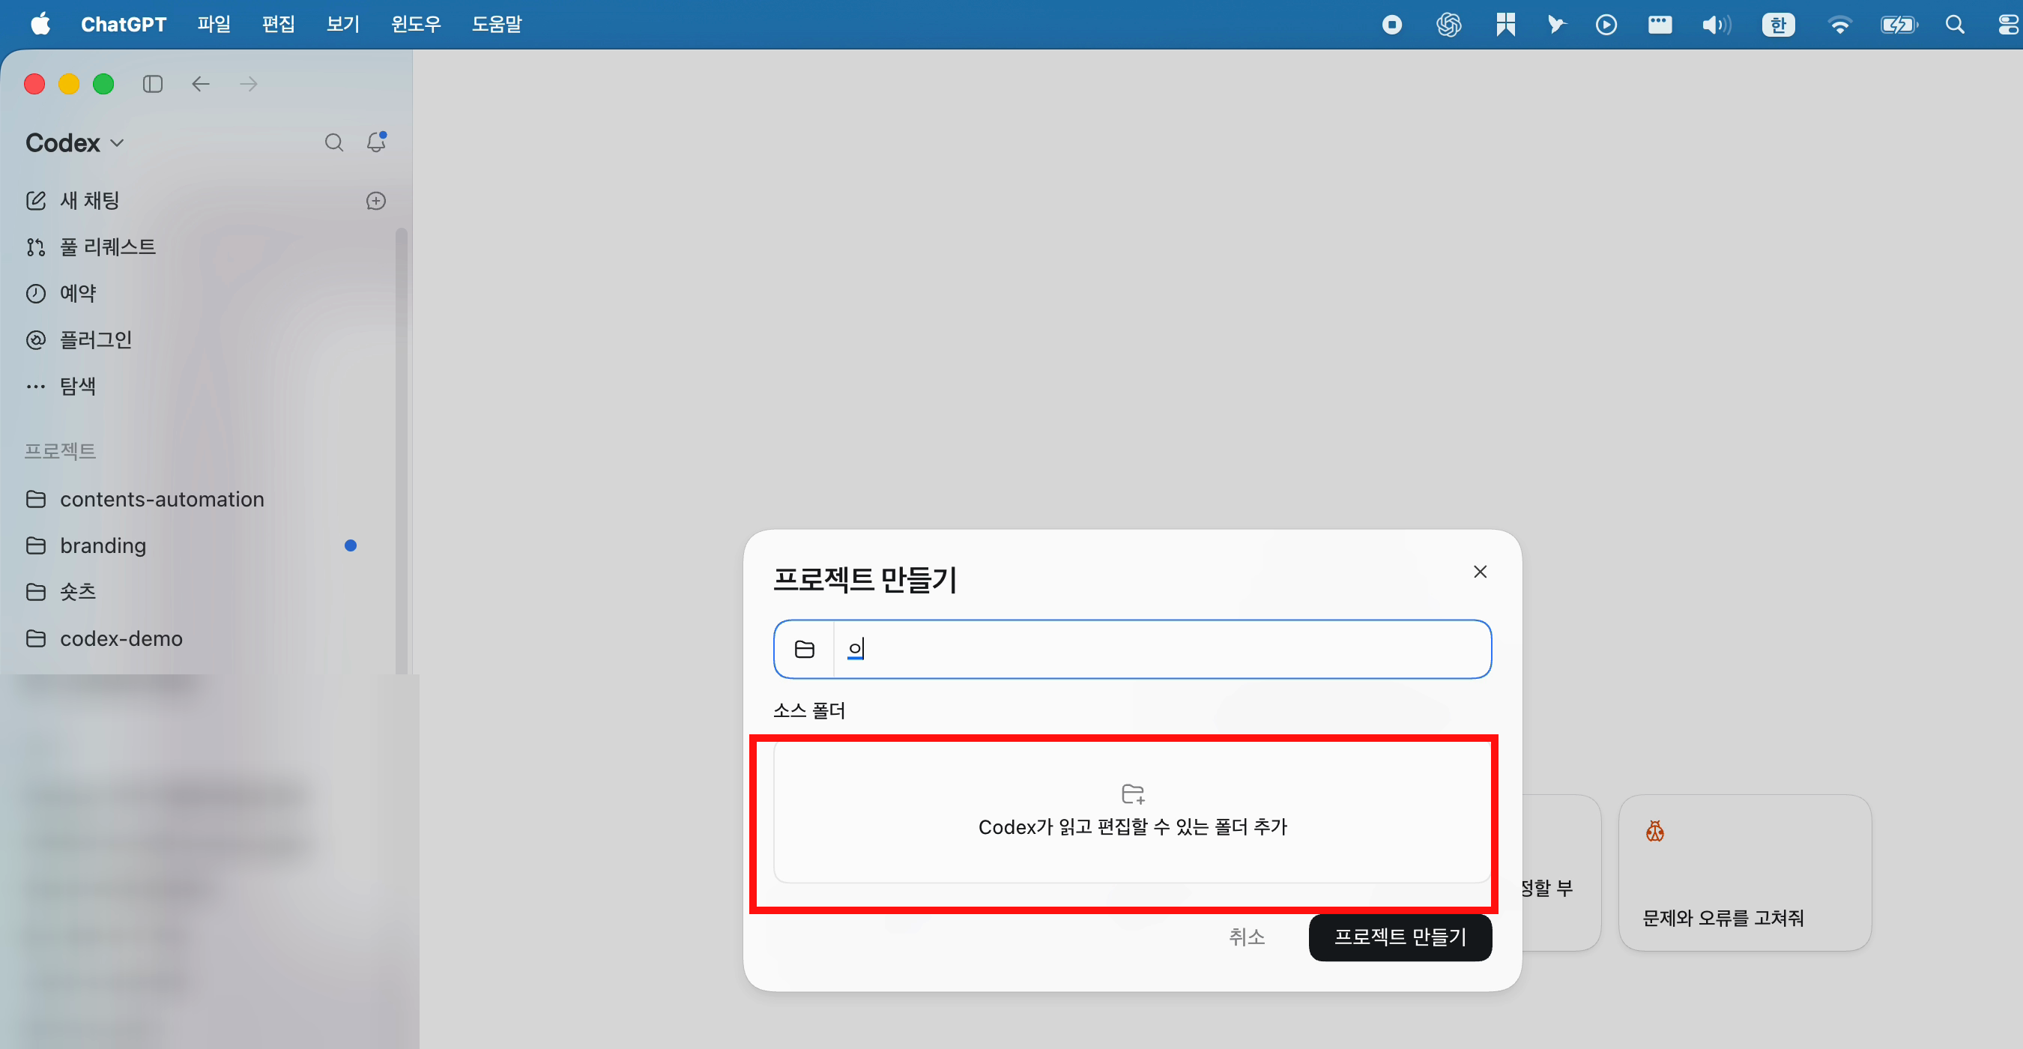Open the 파일 menu
2023x1049 pixels.
click(x=214, y=24)
